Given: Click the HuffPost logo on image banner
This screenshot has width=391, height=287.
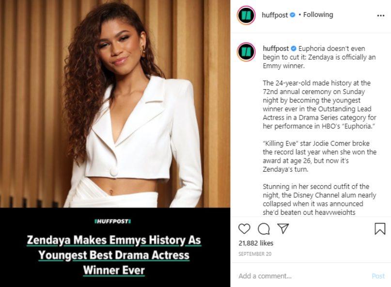Looking at the screenshot, I should 113,222.
